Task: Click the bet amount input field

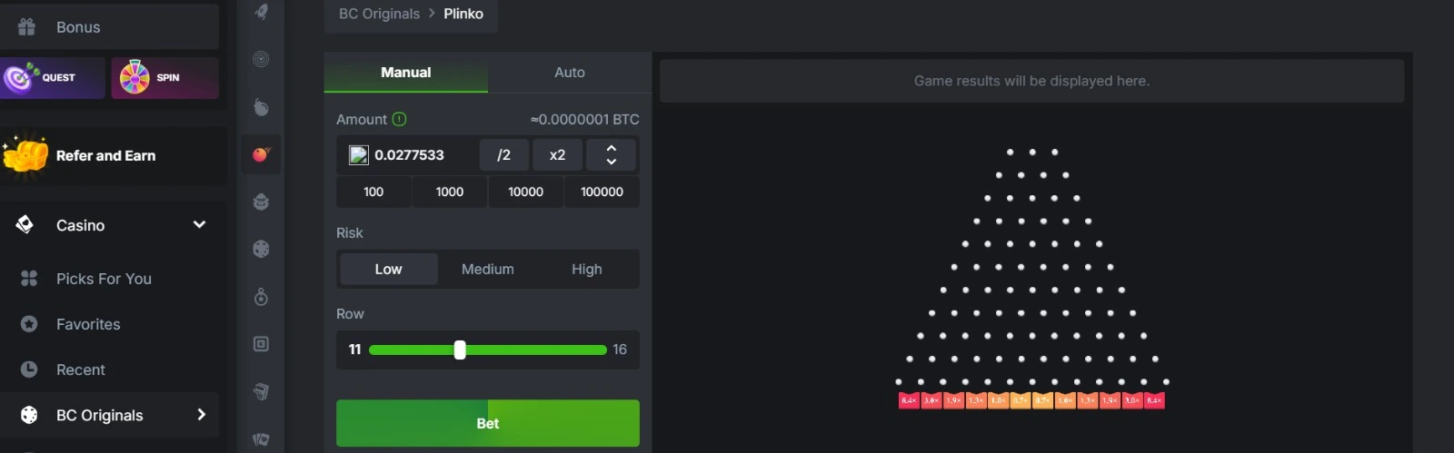Action: pos(418,155)
